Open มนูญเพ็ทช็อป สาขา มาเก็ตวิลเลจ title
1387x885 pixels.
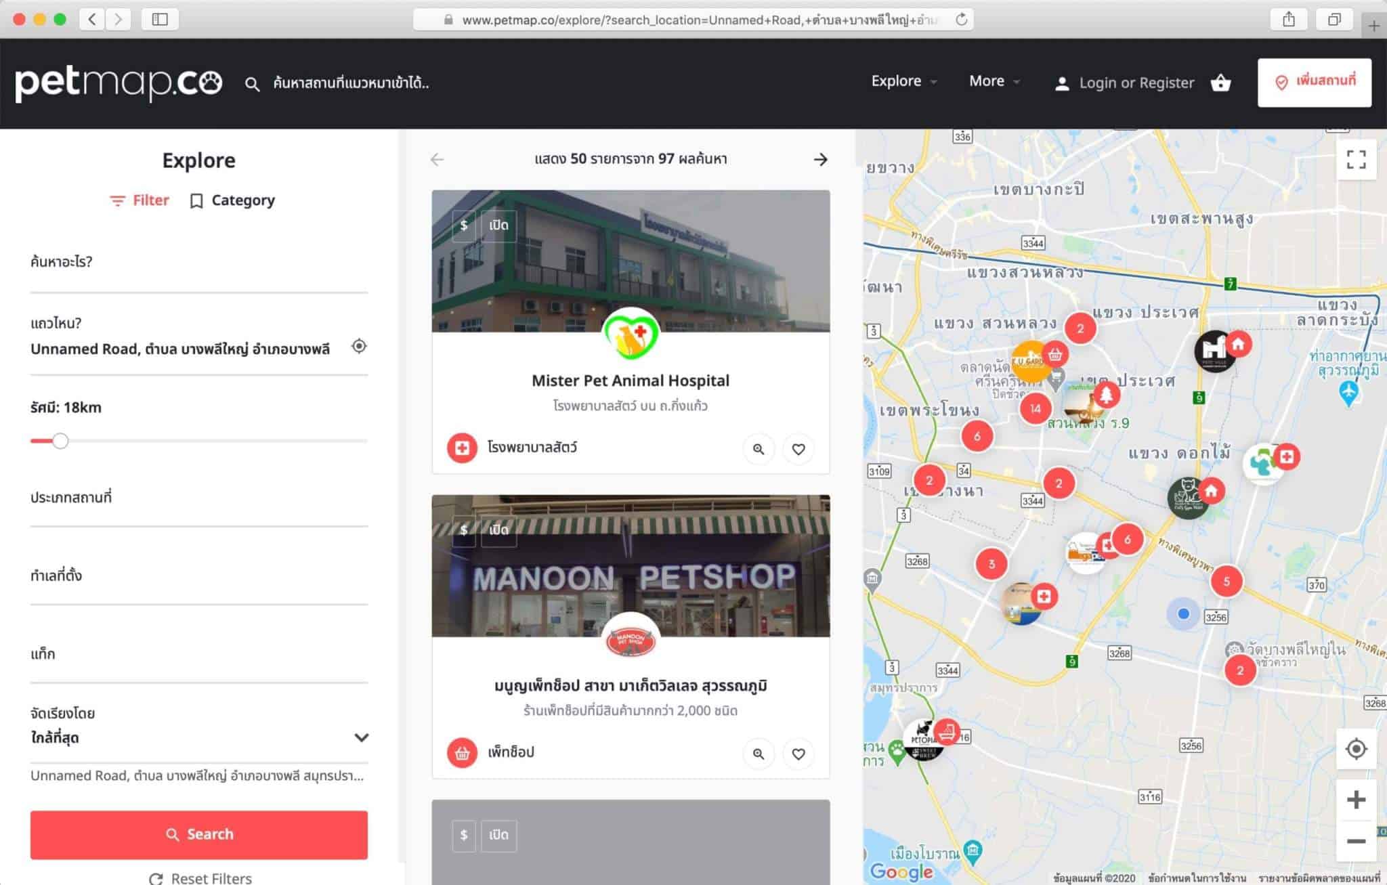click(x=631, y=685)
